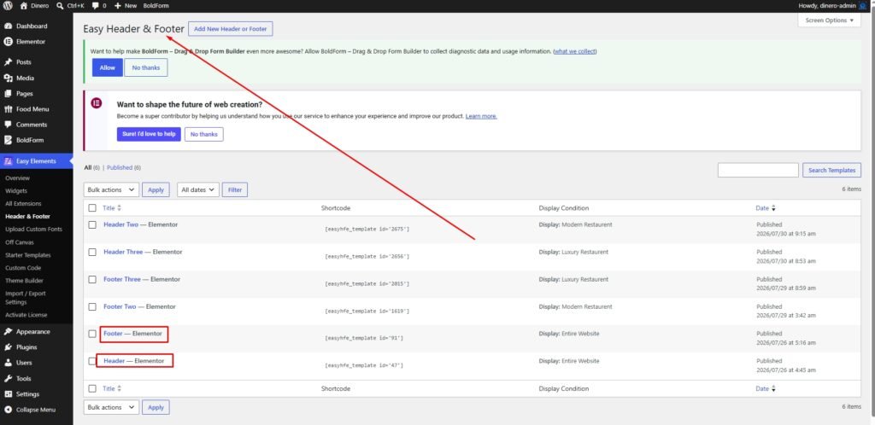Viewport: 875px width, 425px height.
Task: Click the Settings icon in the sidebar
Action: [8, 393]
